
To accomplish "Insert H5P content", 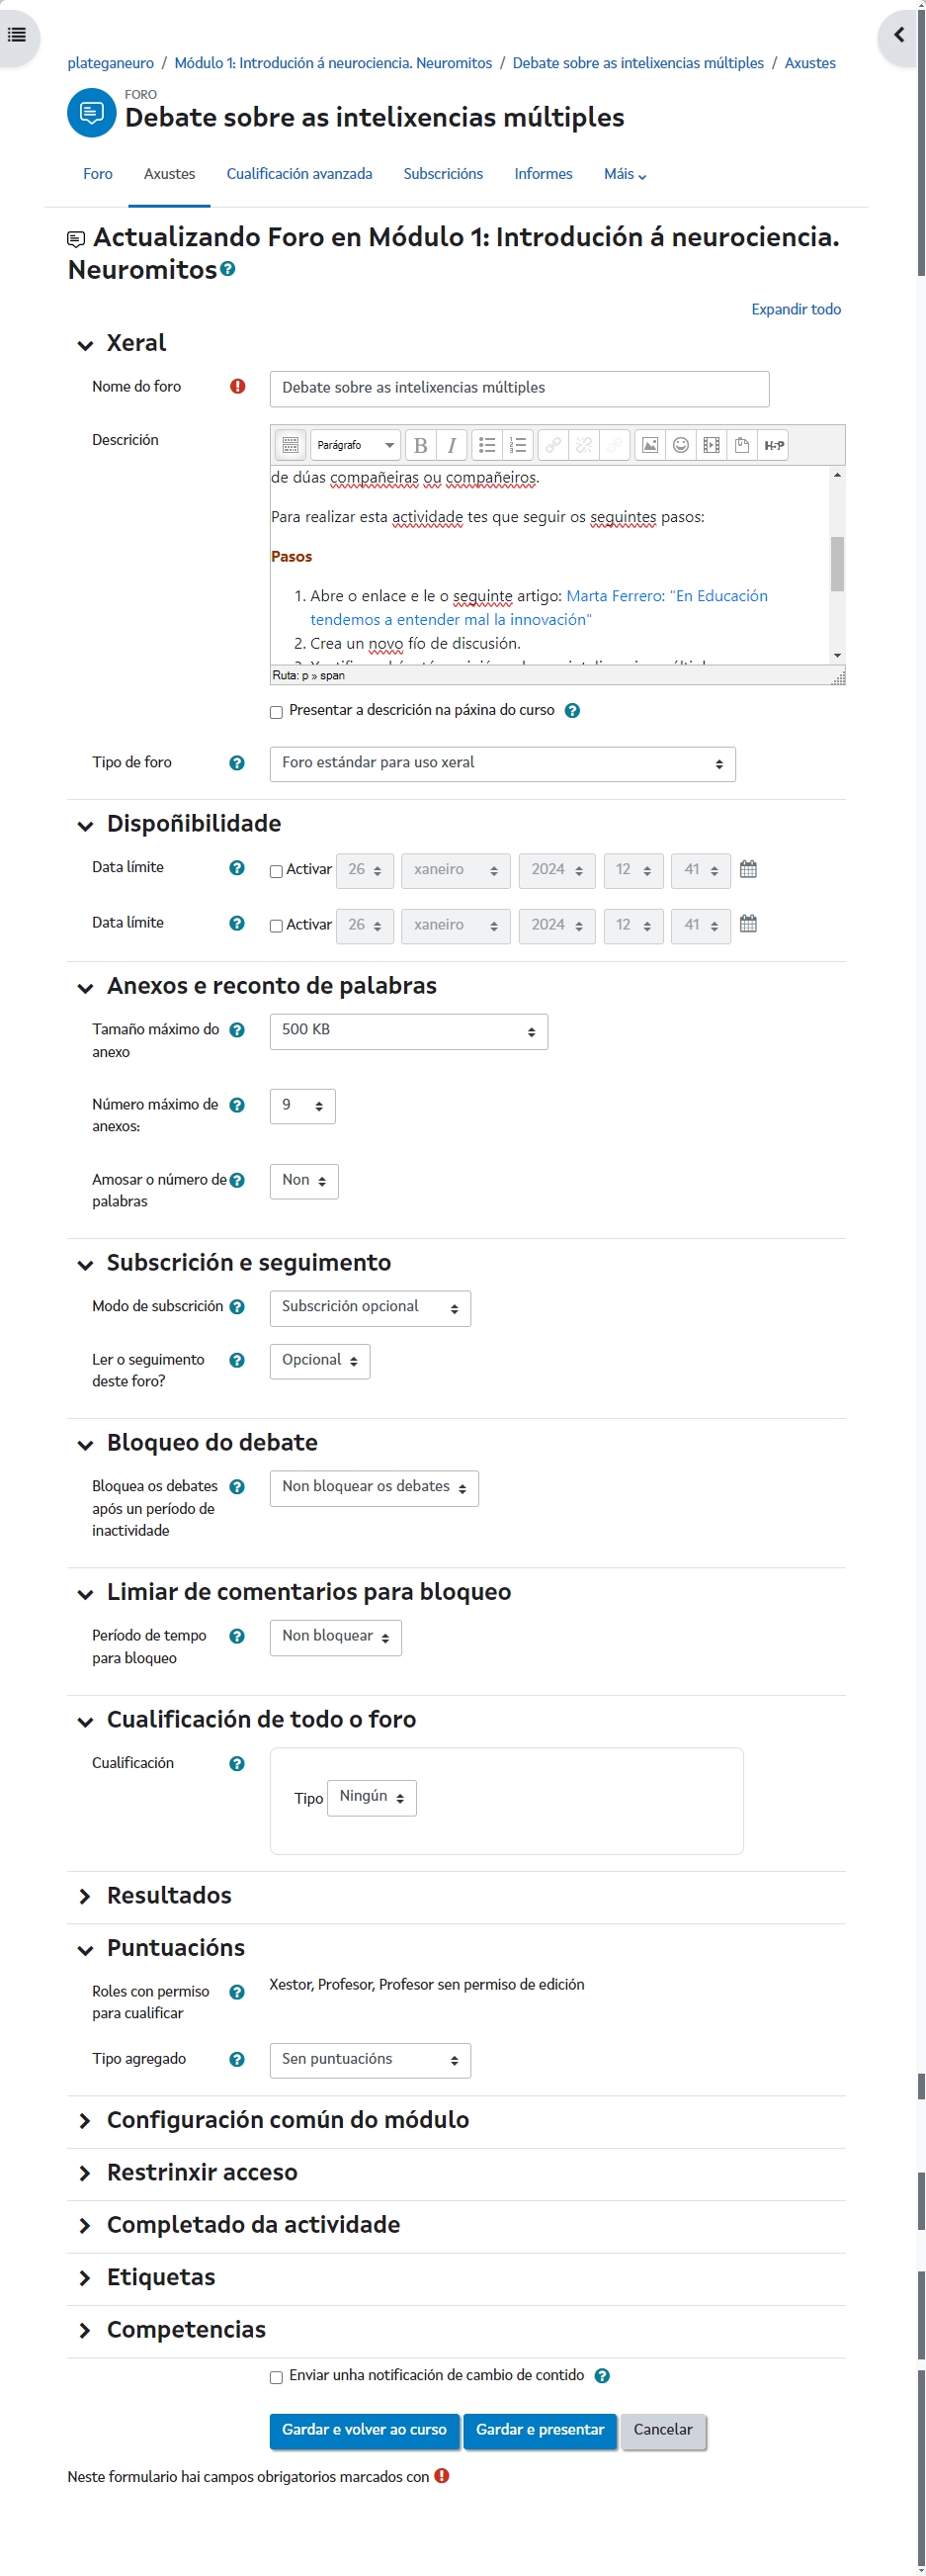I will point(773,445).
